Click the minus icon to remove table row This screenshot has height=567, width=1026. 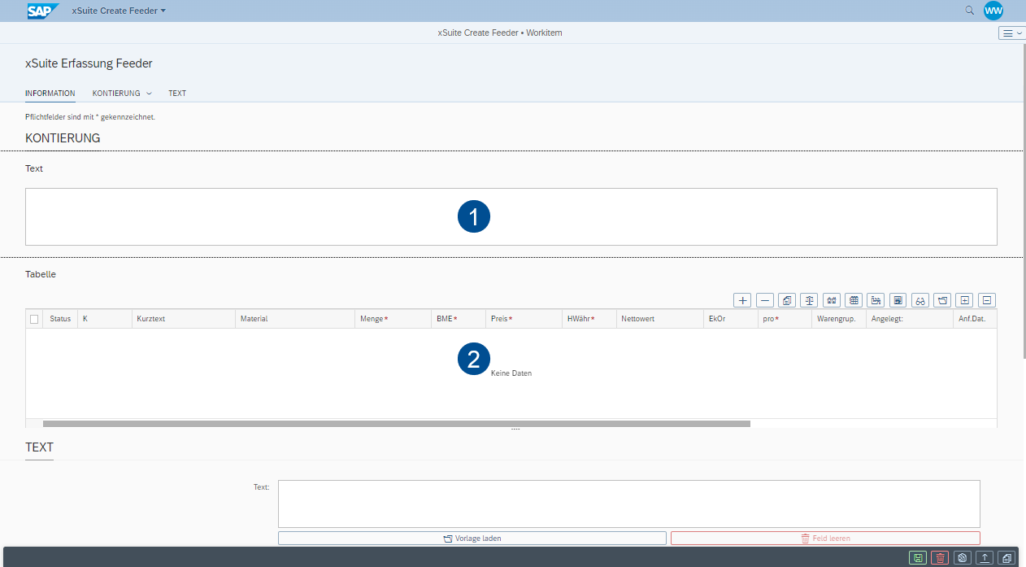coord(765,300)
